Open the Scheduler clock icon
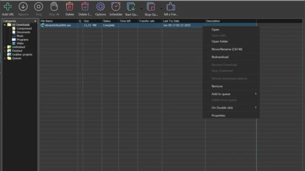Viewport: 305px width, 171px height. (116, 7)
